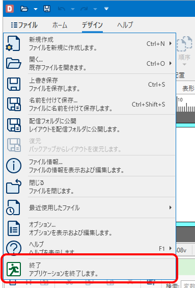Click the close file folder icon

coord(14,187)
